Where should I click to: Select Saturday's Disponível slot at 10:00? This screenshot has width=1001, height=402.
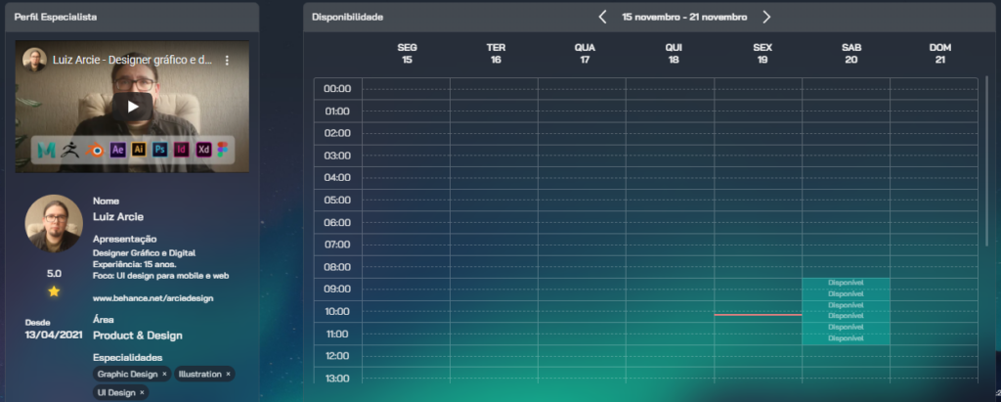tap(846, 305)
